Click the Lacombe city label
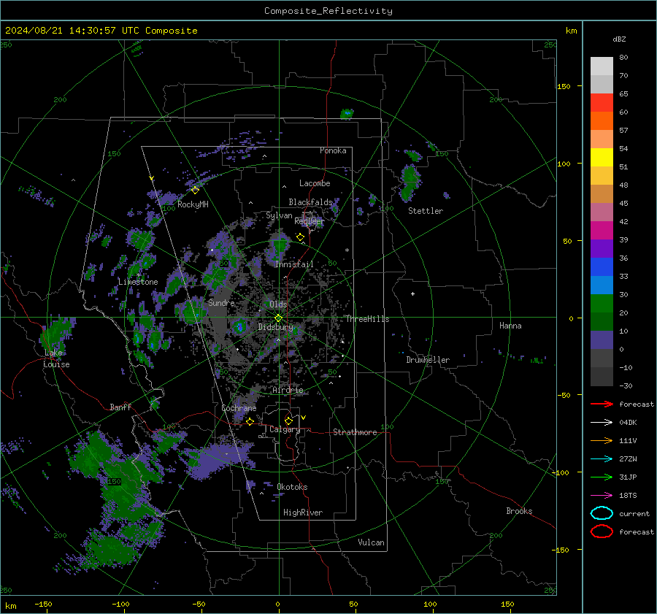The image size is (657, 614). (315, 183)
